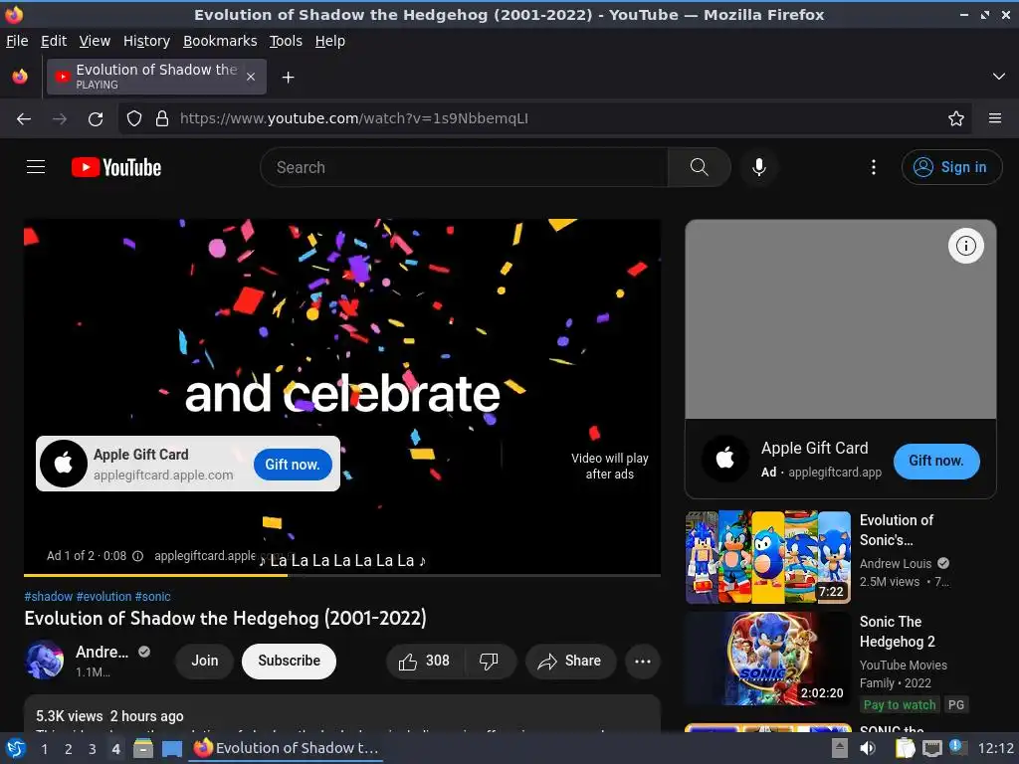Screen dimensions: 1019x764
Task: Click the YouTube search magnifier button
Action: coord(700,167)
